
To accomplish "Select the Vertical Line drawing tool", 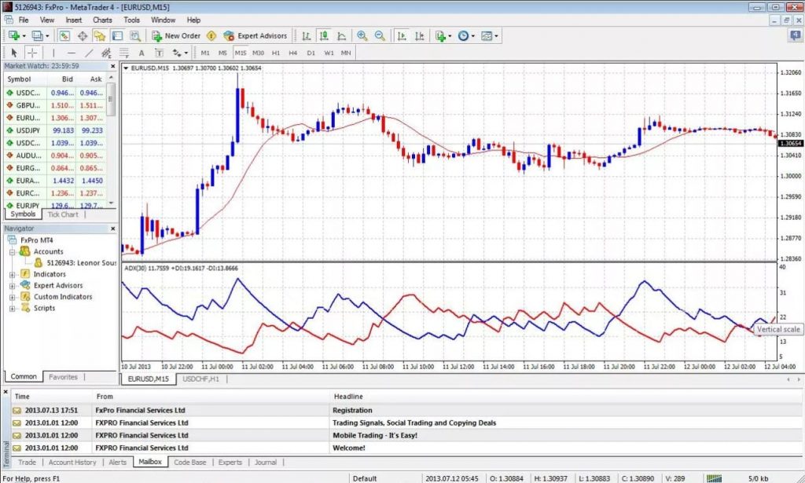I will click(x=53, y=53).
